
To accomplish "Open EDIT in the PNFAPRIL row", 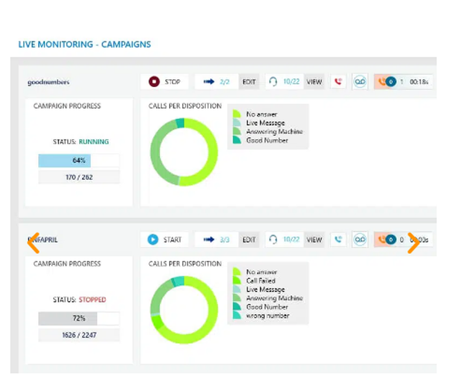I will 249,240.
